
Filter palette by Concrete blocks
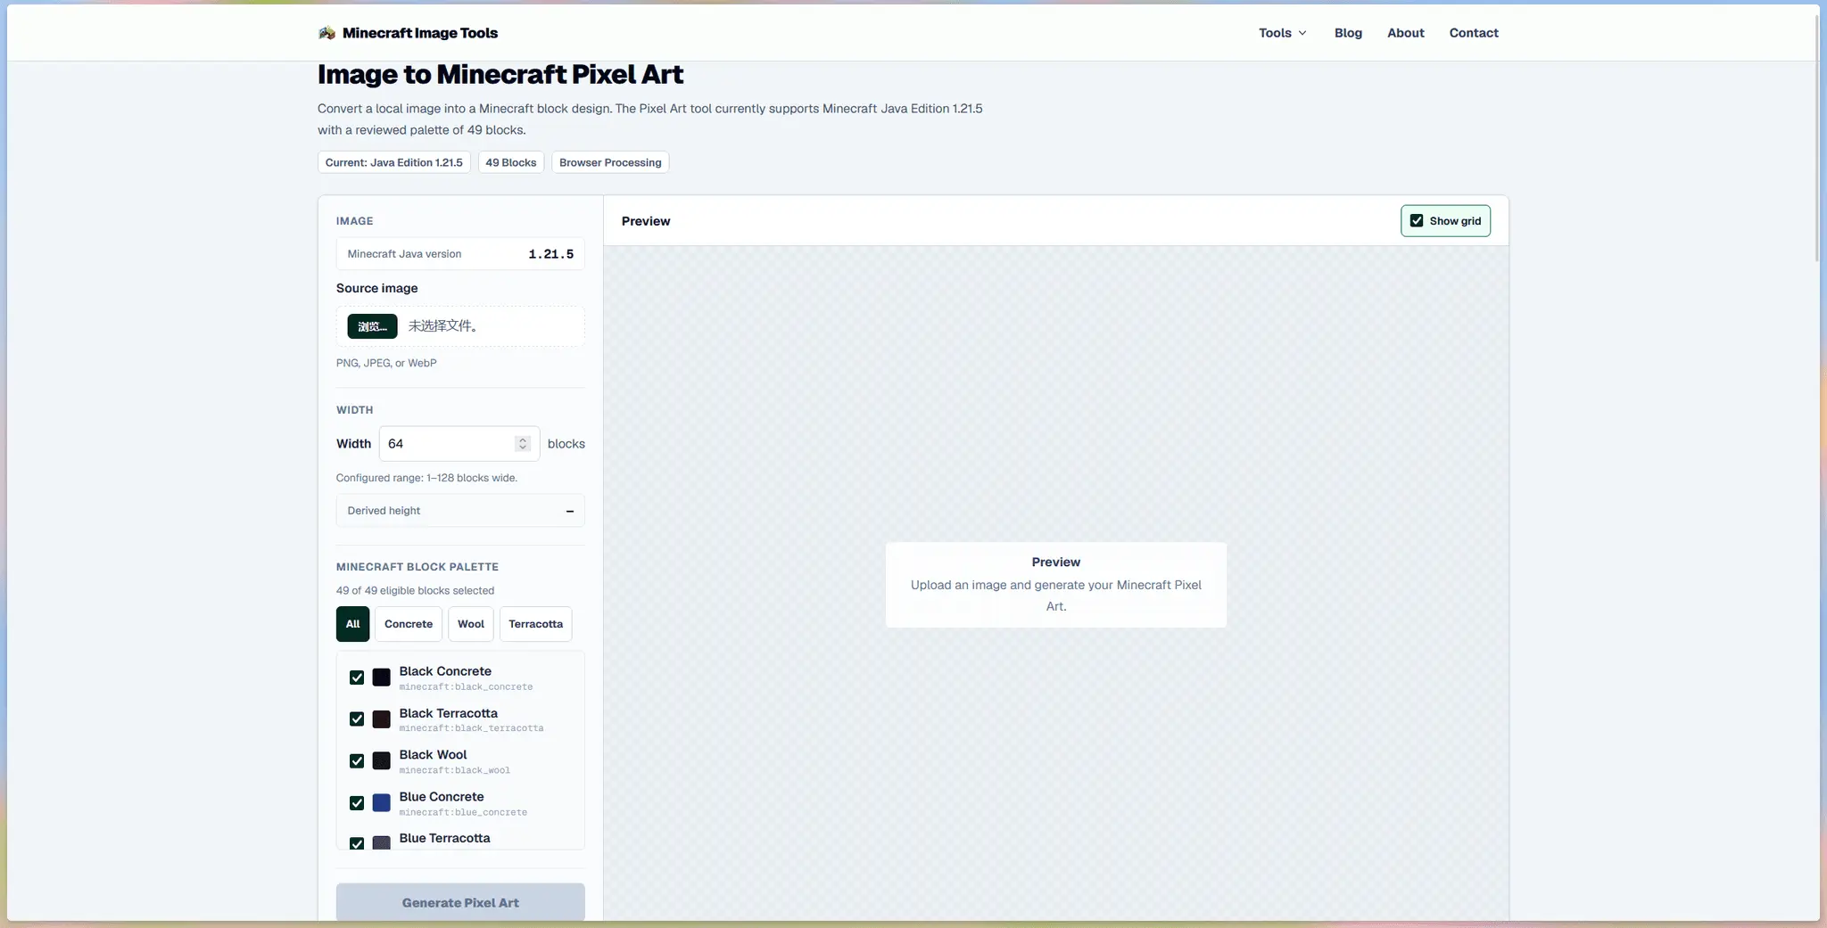point(409,624)
